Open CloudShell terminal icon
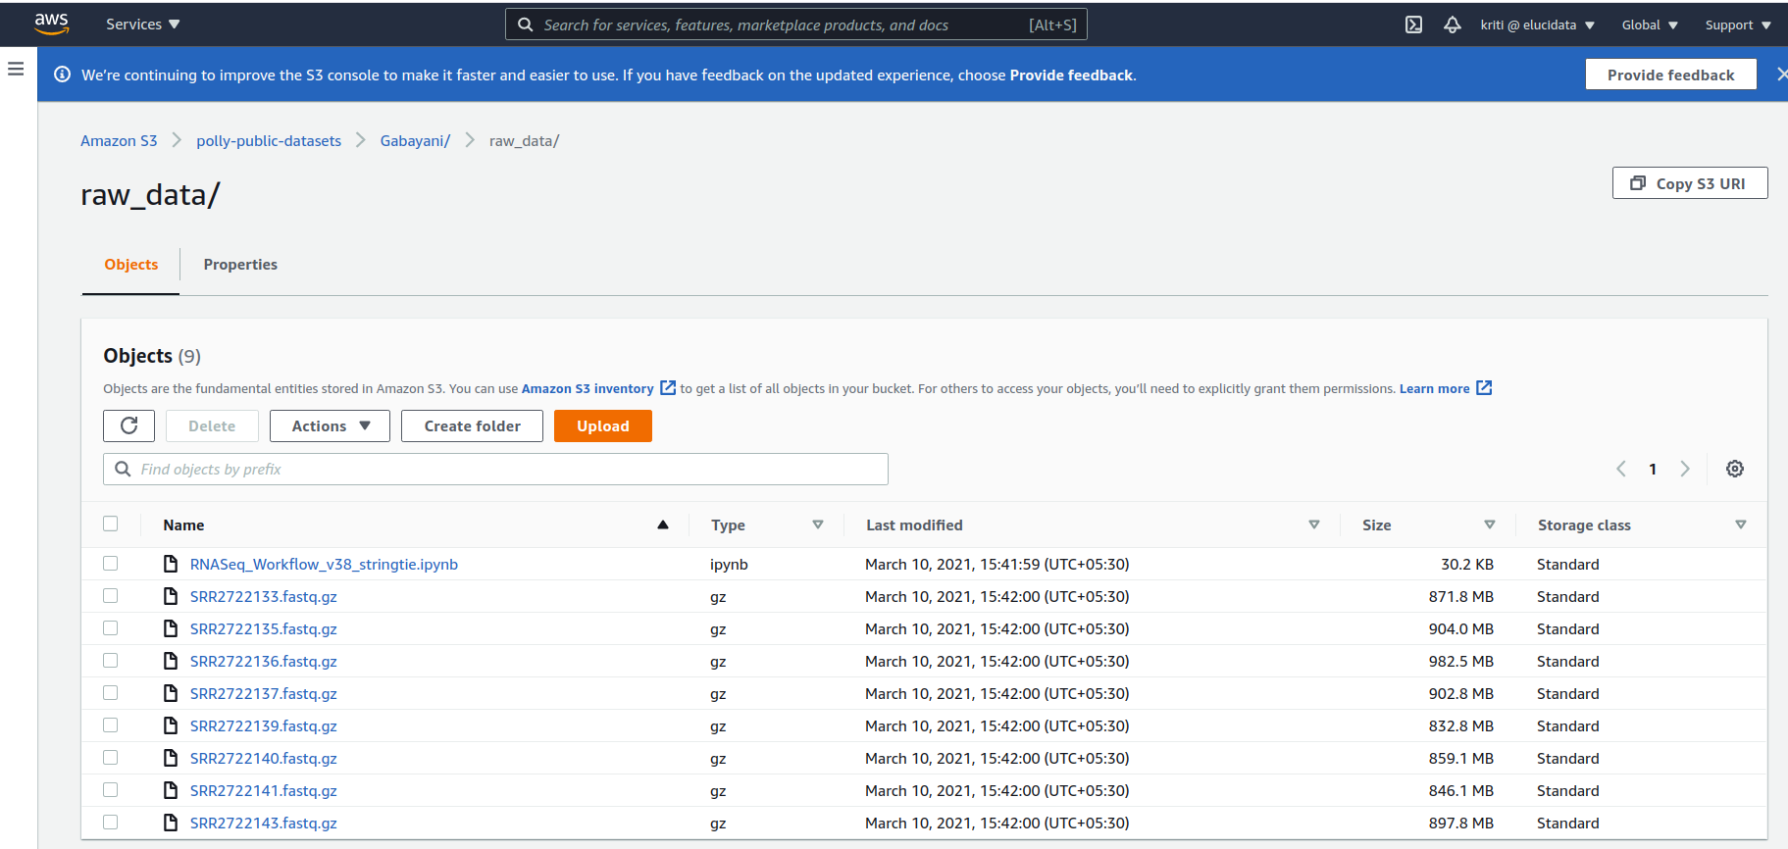Viewport: 1788px width, 849px height. [1413, 25]
